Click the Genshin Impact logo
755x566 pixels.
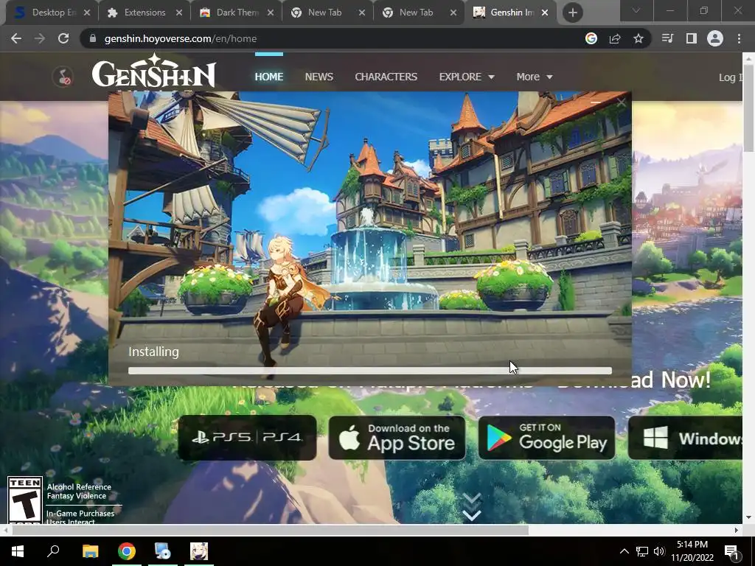(153, 71)
